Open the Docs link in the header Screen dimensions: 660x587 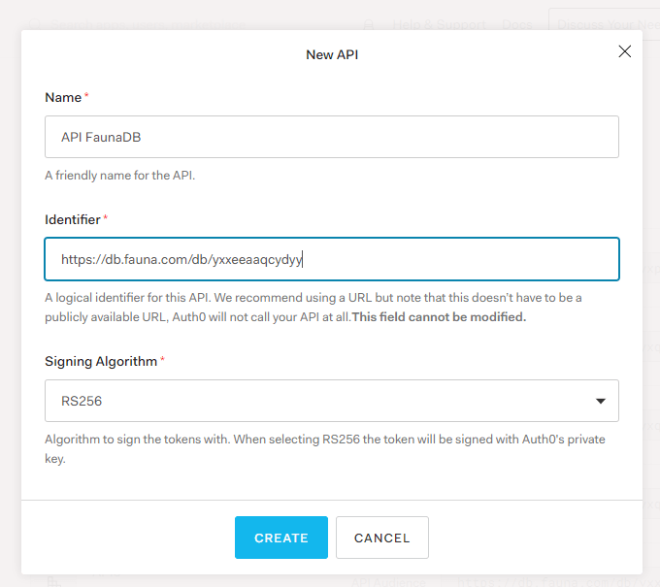point(516,24)
